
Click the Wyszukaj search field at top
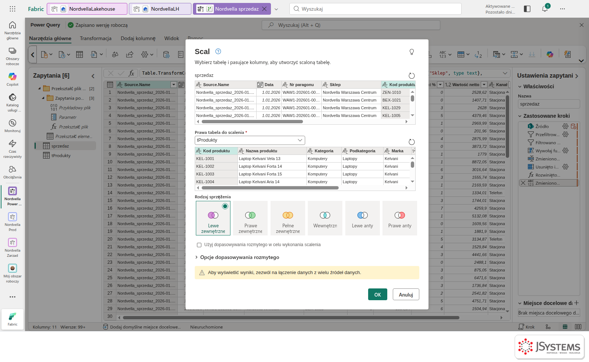[375, 9]
